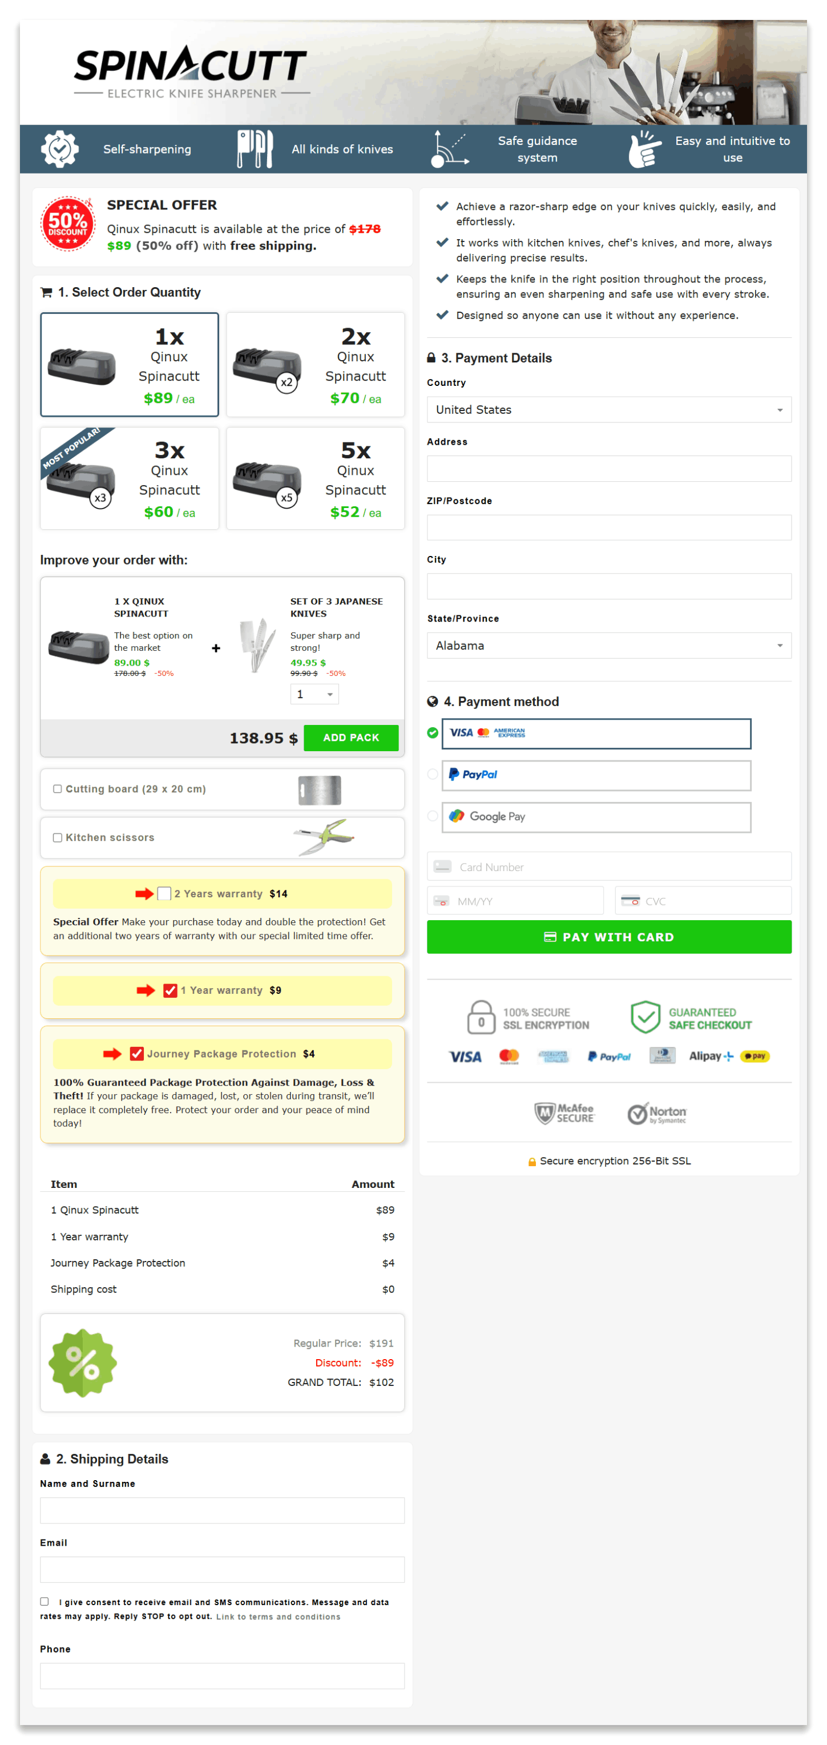Focus the CVC field
The width and height of the screenshot is (827, 1745).
[703, 901]
